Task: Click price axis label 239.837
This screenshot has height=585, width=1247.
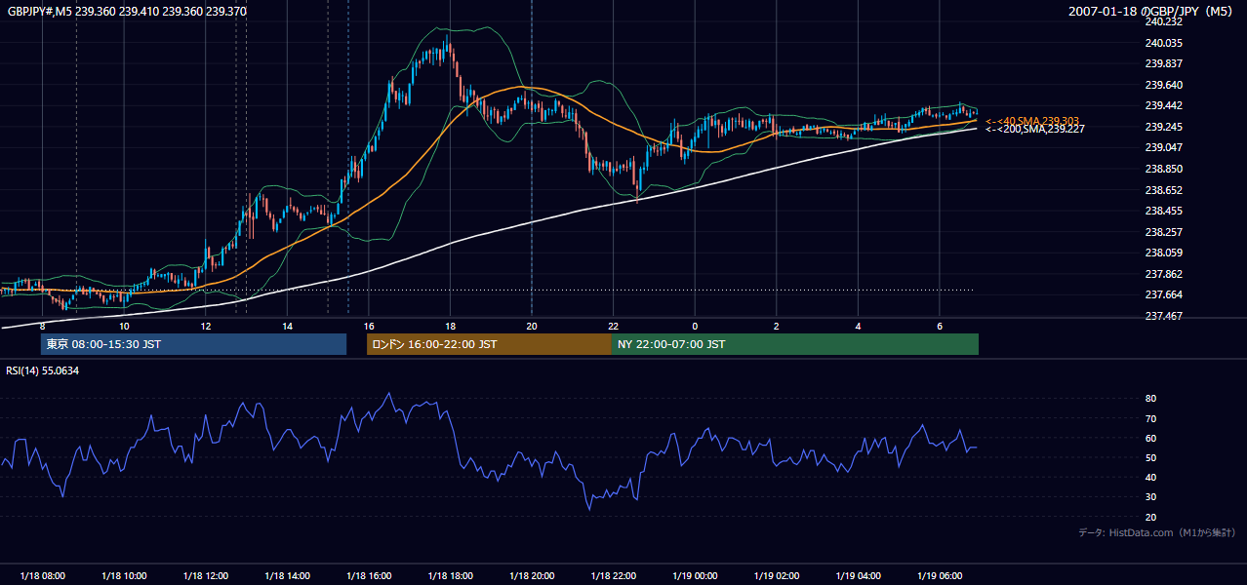Action: pos(1164,63)
